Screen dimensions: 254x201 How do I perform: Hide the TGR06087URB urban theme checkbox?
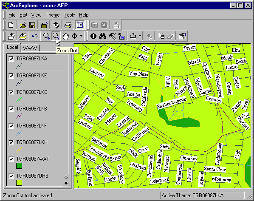tap(11, 176)
